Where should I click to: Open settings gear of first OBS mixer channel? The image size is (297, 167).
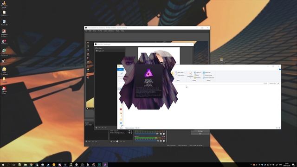click(x=164, y=134)
